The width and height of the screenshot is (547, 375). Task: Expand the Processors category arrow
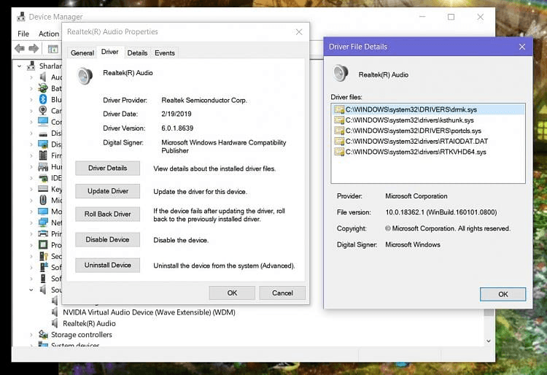pyautogui.click(x=31, y=245)
